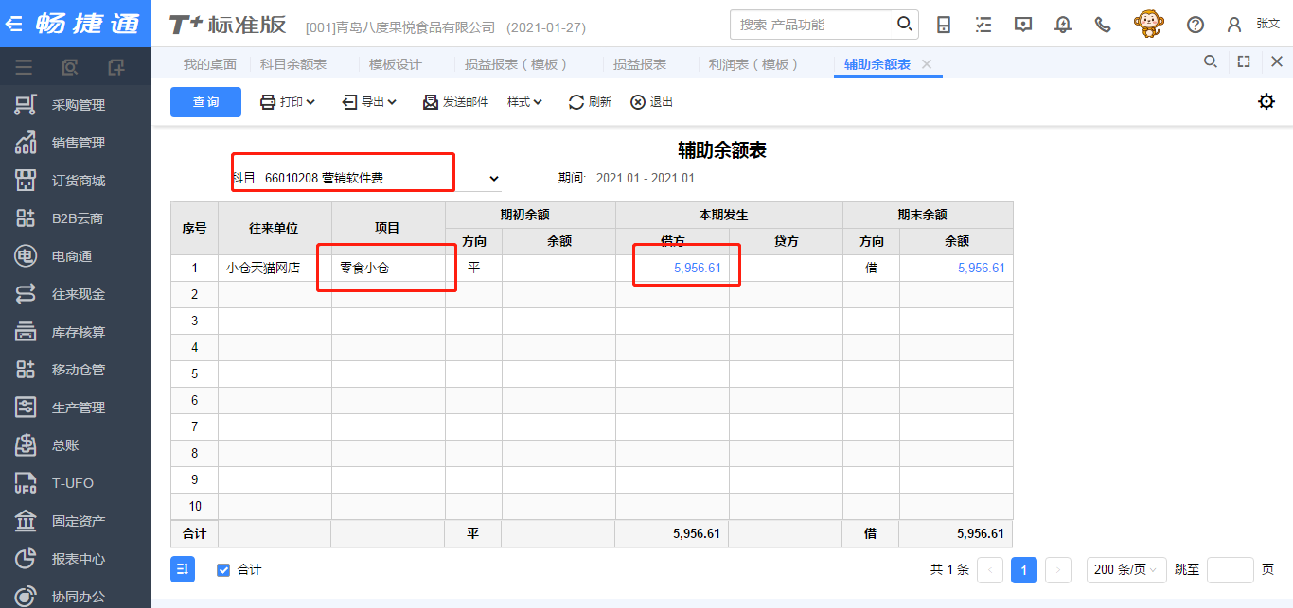Open B2B云商 module

[x=76, y=218]
